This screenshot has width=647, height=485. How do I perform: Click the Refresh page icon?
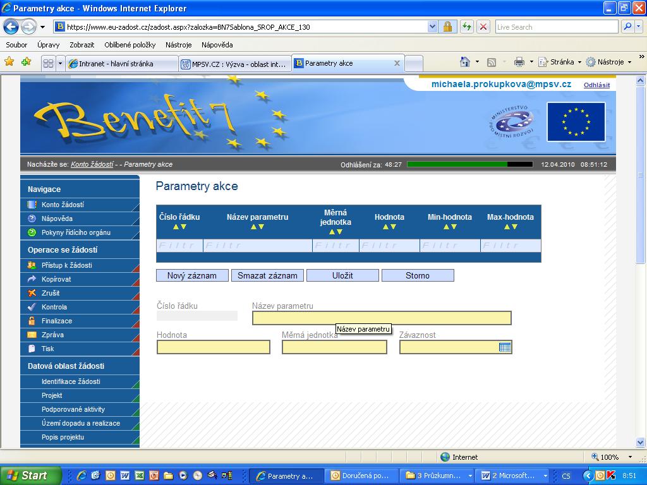(467, 27)
